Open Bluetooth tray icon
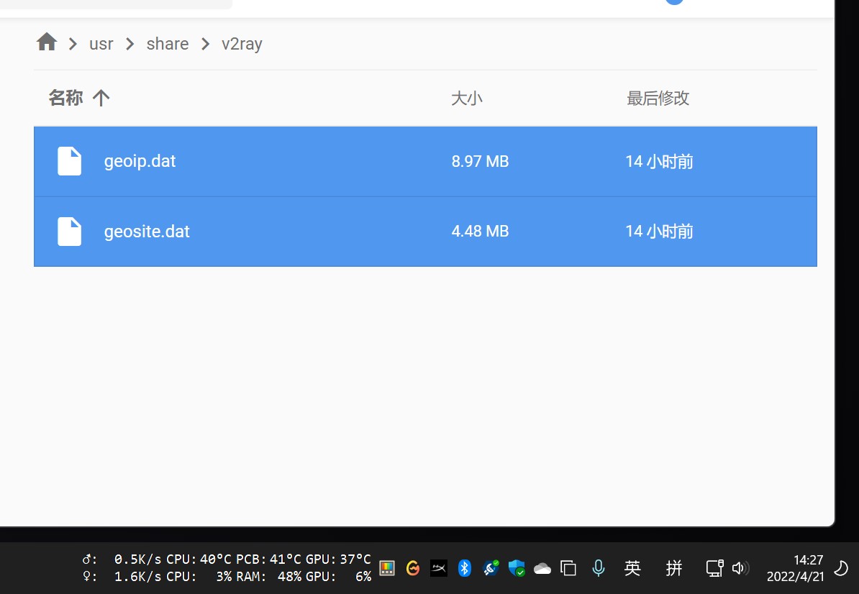This screenshot has width=859, height=594. click(465, 568)
